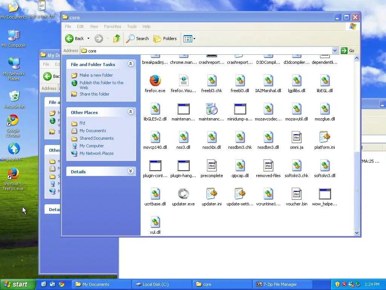Screen dimensions: 386x290
Task: Open the Help menu
Action: 146,26
